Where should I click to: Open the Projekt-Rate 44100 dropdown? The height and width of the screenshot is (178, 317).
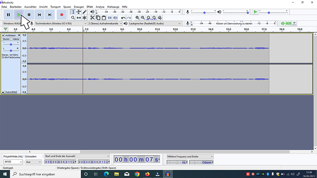(13, 162)
